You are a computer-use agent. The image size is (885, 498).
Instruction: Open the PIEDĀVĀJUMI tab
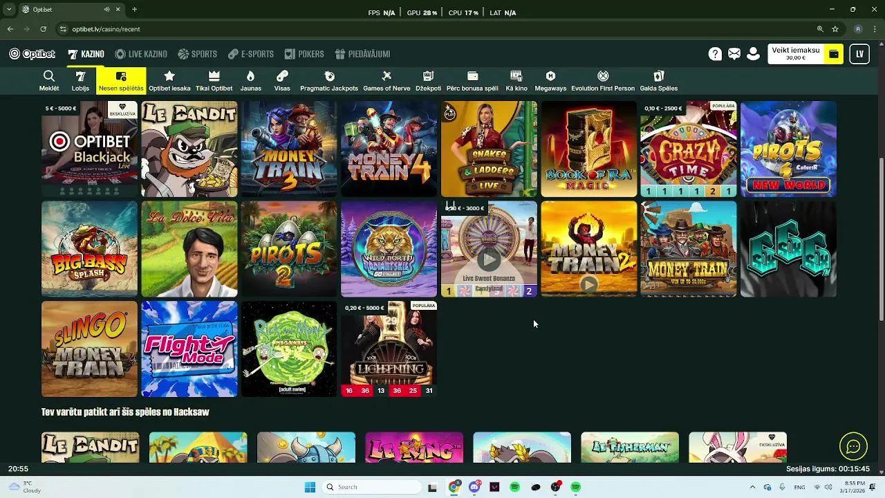[x=362, y=54]
